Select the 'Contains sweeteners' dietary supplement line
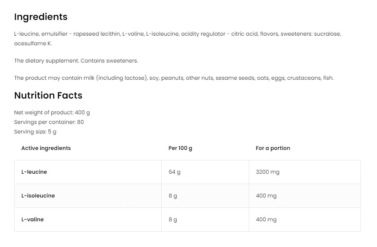This screenshot has height=247, width=377. point(76,61)
